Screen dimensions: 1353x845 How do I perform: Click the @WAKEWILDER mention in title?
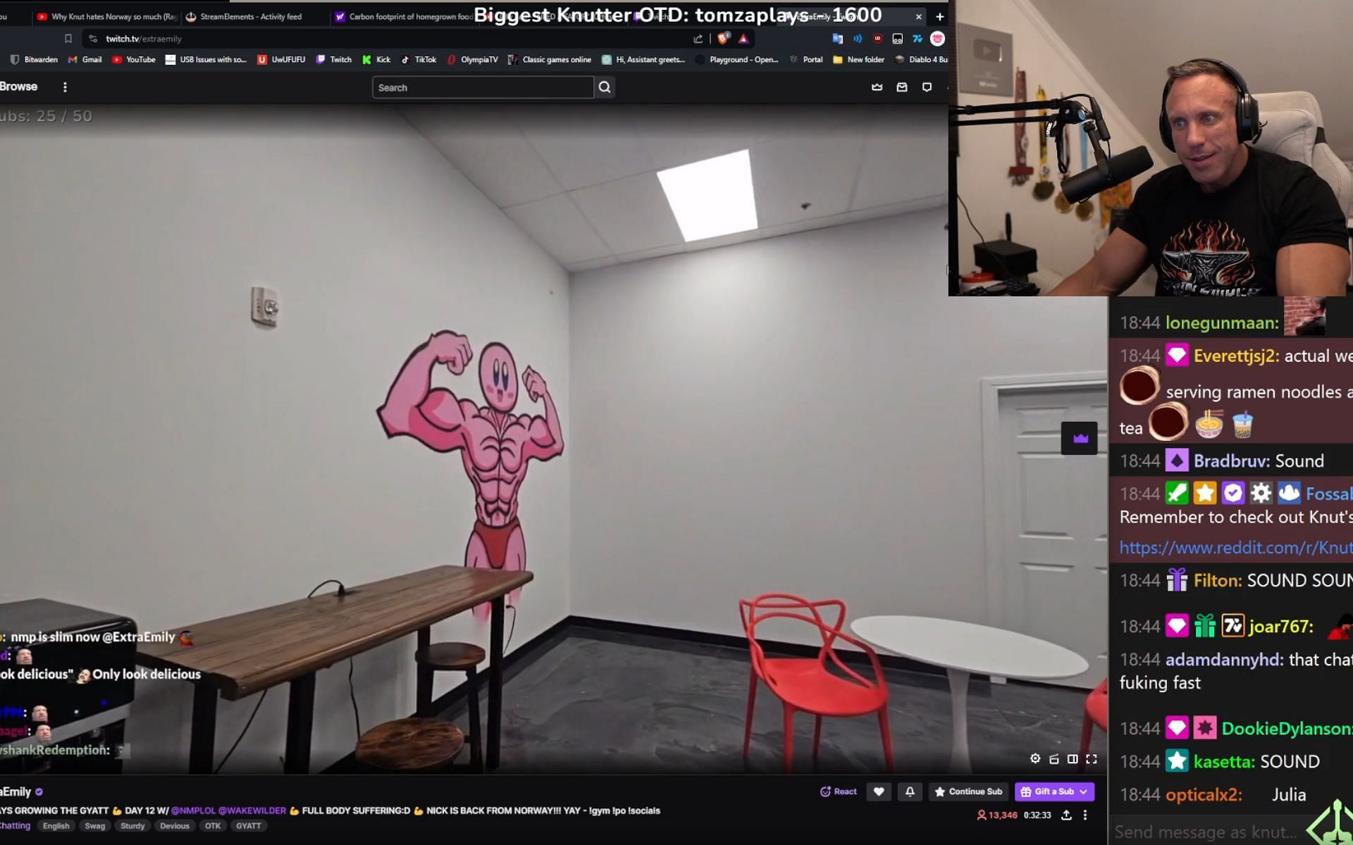pos(252,810)
